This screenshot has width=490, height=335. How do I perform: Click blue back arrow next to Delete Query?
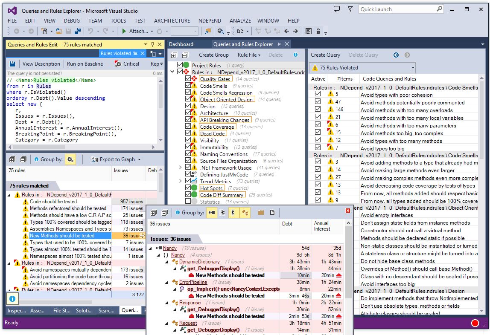396,55
